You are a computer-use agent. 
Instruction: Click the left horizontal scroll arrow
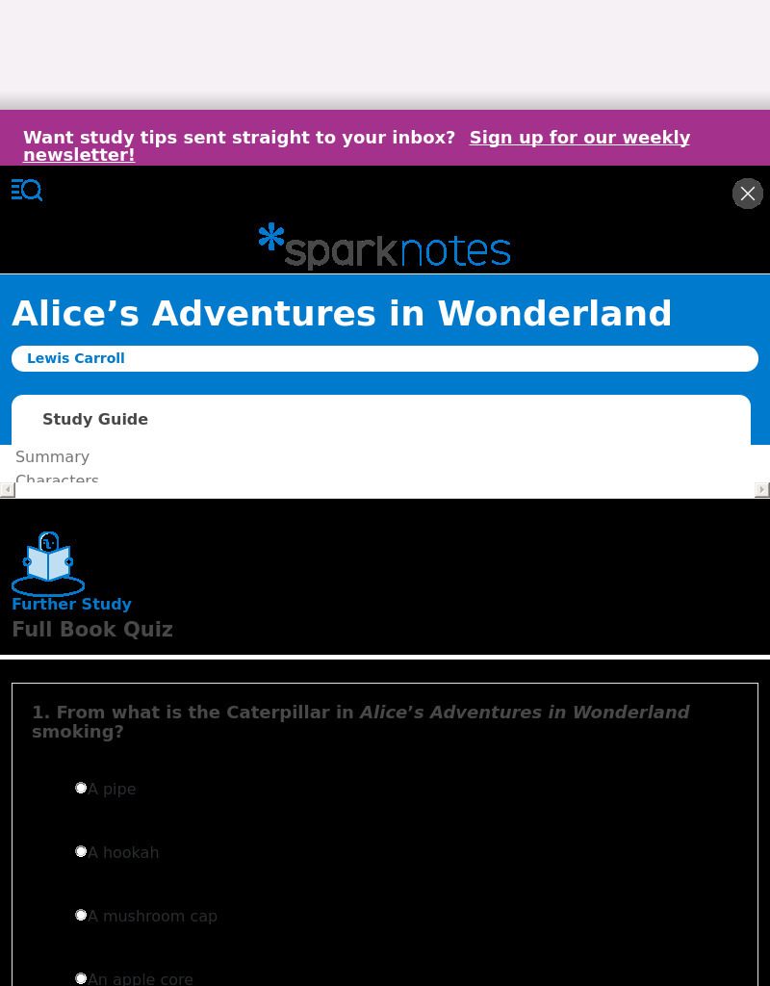pyautogui.click(x=7, y=489)
